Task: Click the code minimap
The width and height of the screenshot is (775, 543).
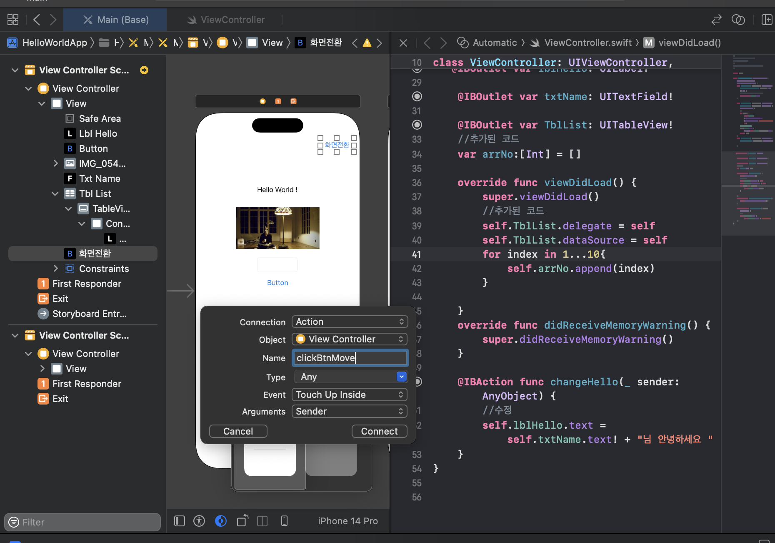Action: coord(748,146)
